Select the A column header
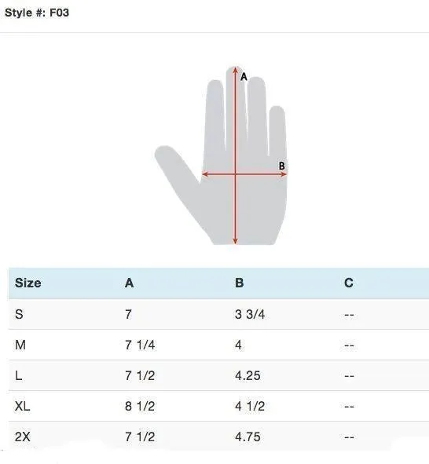 [x=129, y=283]
